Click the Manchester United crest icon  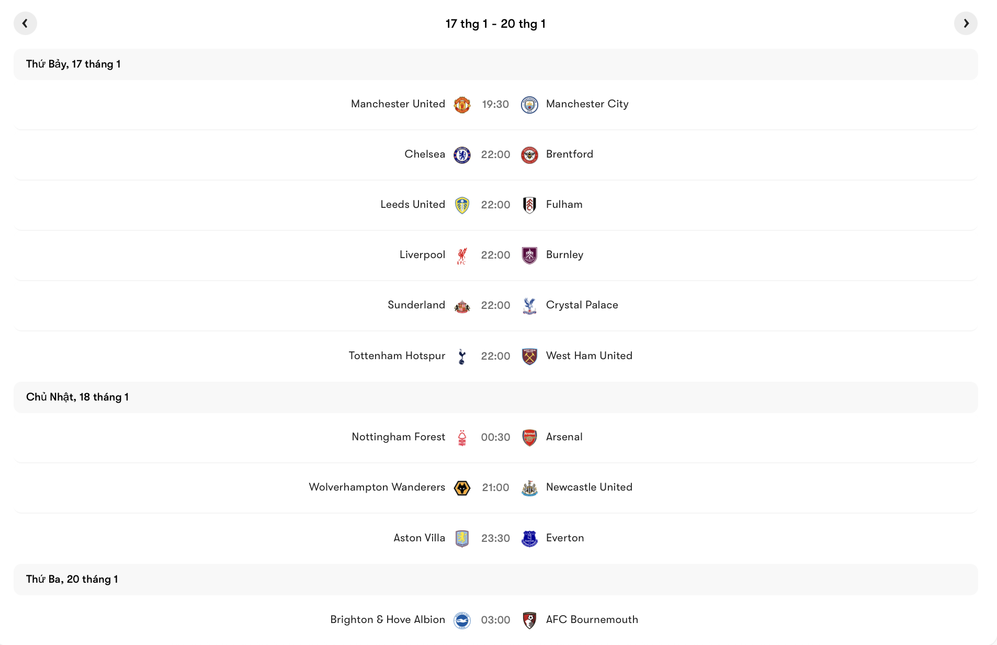462,104
